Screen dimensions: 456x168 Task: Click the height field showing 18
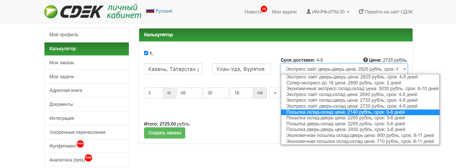pyautogui.click(x=242, y=93)
